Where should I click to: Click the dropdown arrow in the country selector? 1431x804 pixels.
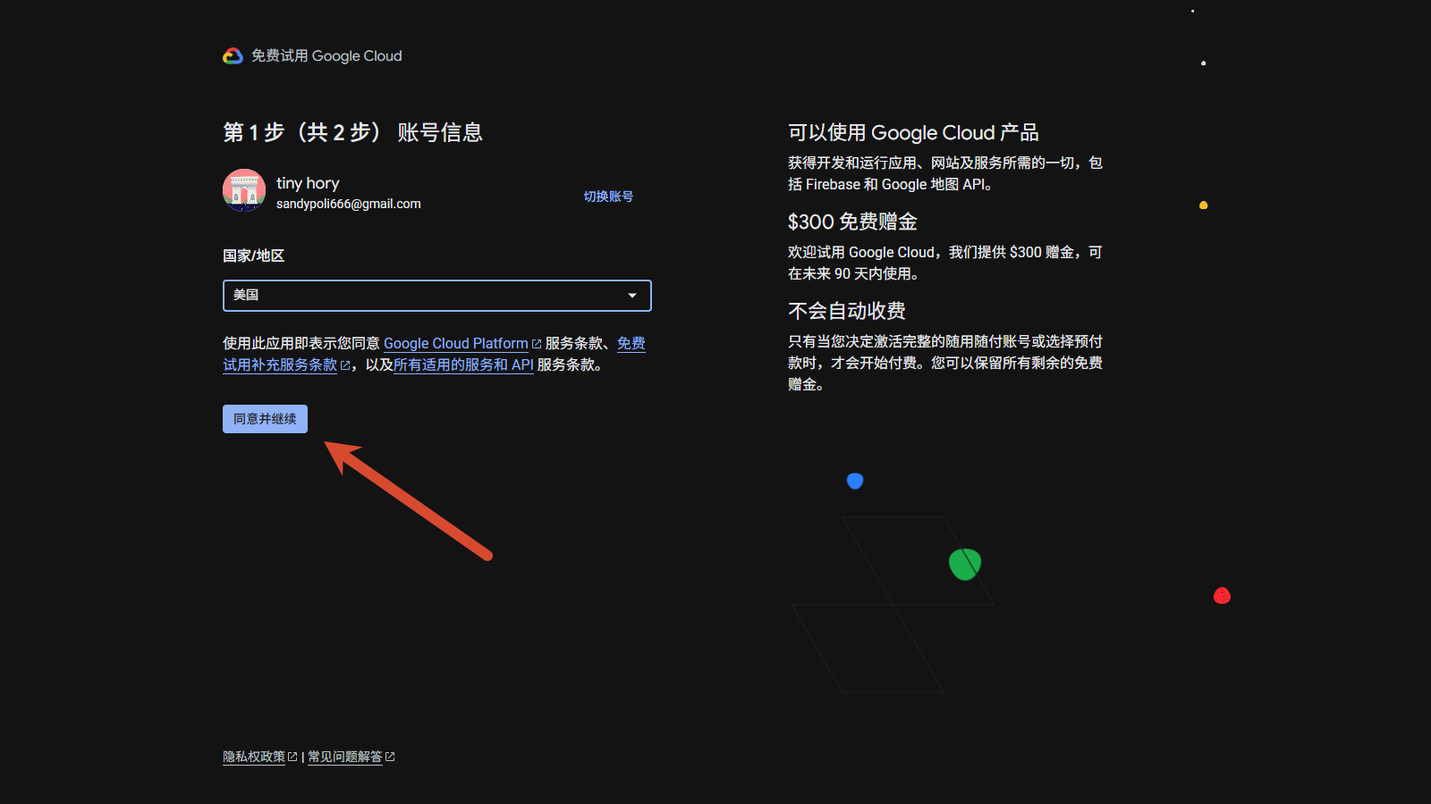click(x=632, y=296)
